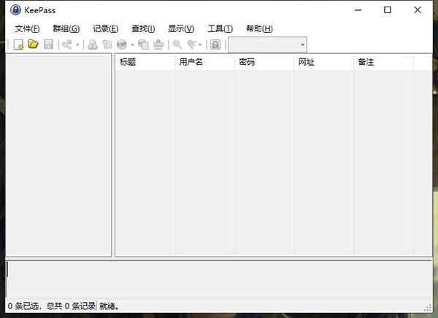Image resolution: width=438 pixels, height=318 pixels.
Task: Sort by the 备注 column header
Action: [383, 62]
